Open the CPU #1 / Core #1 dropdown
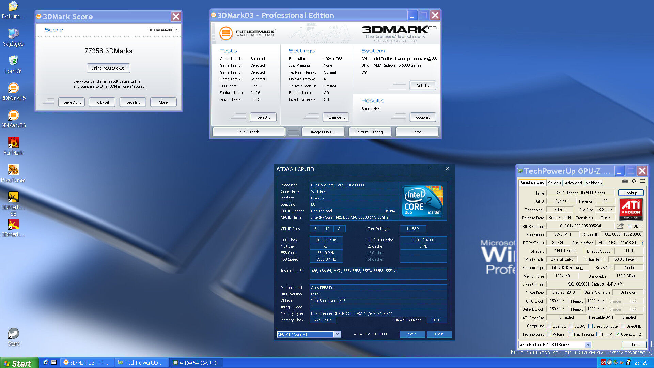Viewport: 654px width, 368px height. point(309,334)
